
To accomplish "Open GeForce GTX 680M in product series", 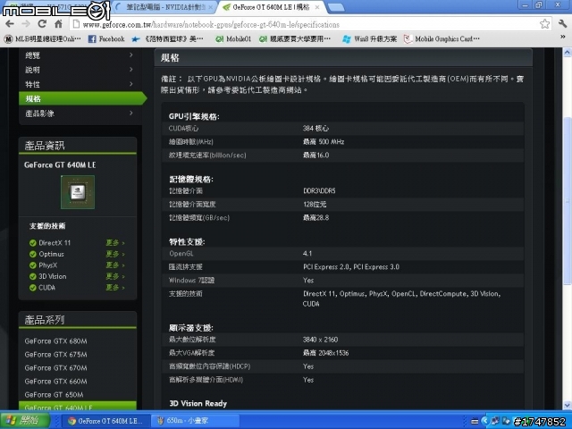I will (55, 341).
